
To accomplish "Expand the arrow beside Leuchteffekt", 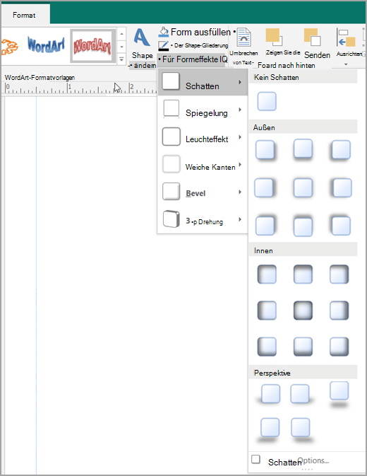I will pos(240,137).
